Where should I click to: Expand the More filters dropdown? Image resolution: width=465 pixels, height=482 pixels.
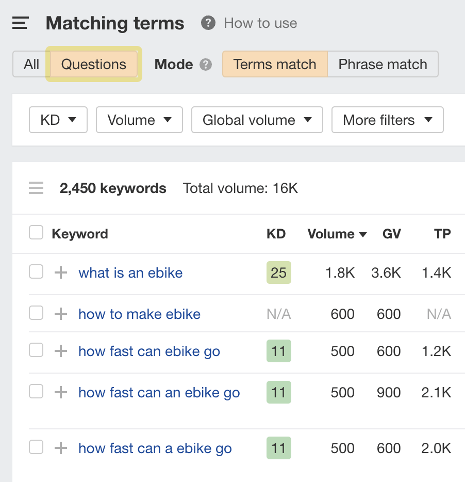click(387, 120)
